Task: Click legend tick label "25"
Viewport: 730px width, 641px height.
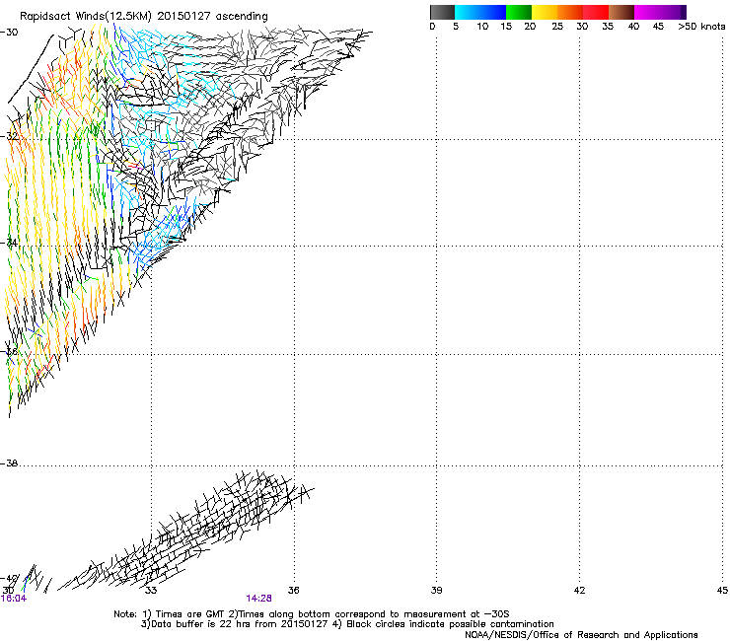Action: click(x=556, y=27)
